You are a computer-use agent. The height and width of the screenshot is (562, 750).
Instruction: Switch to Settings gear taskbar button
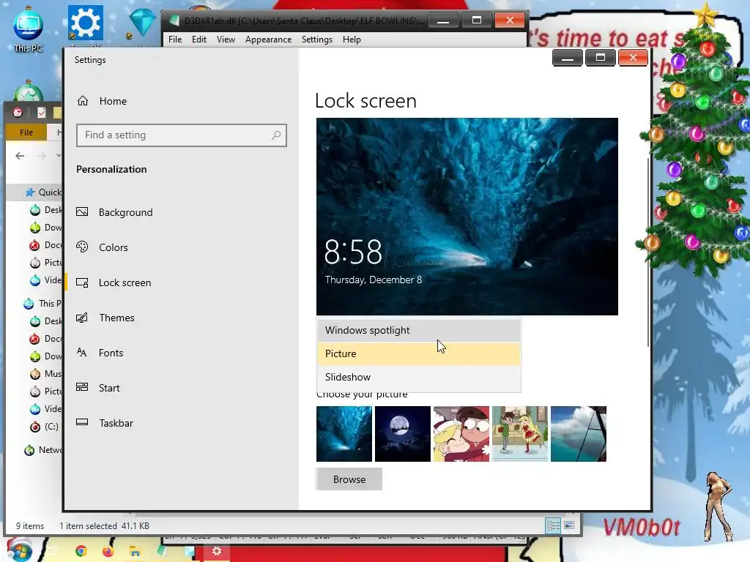tap(217, 552)
